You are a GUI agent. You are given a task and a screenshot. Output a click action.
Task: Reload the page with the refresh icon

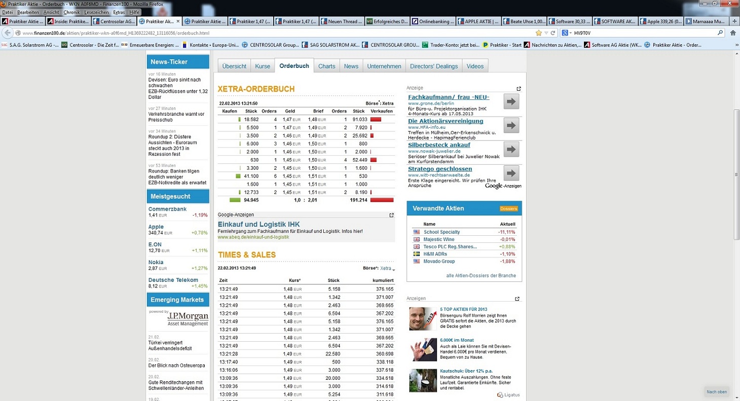pos(553,33)
